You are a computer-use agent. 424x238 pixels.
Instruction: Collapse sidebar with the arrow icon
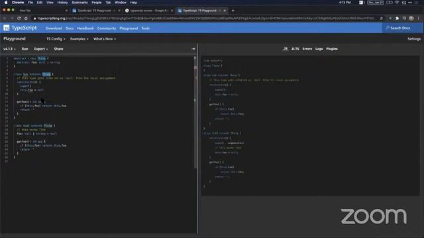pos(193,49)
